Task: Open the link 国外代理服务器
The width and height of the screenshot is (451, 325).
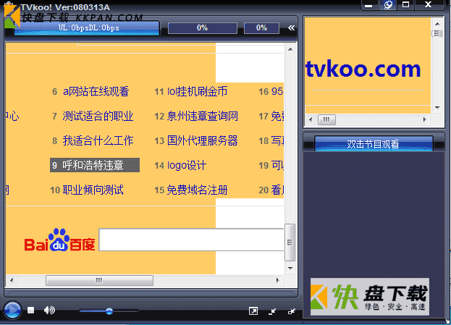Action: pyautogui.click(x=202, y=140)
